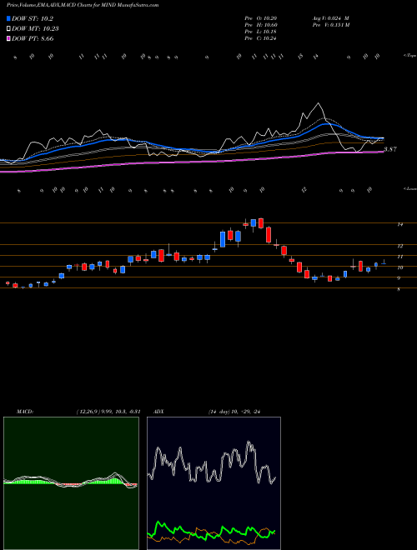Select the 'DOW PT: 8.66' legend label

click(33, 38)
